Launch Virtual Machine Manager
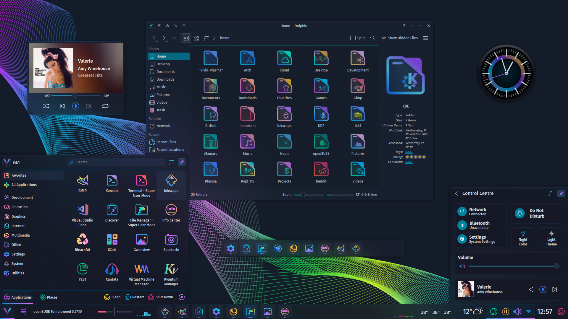568x319 pixels. 141,274
